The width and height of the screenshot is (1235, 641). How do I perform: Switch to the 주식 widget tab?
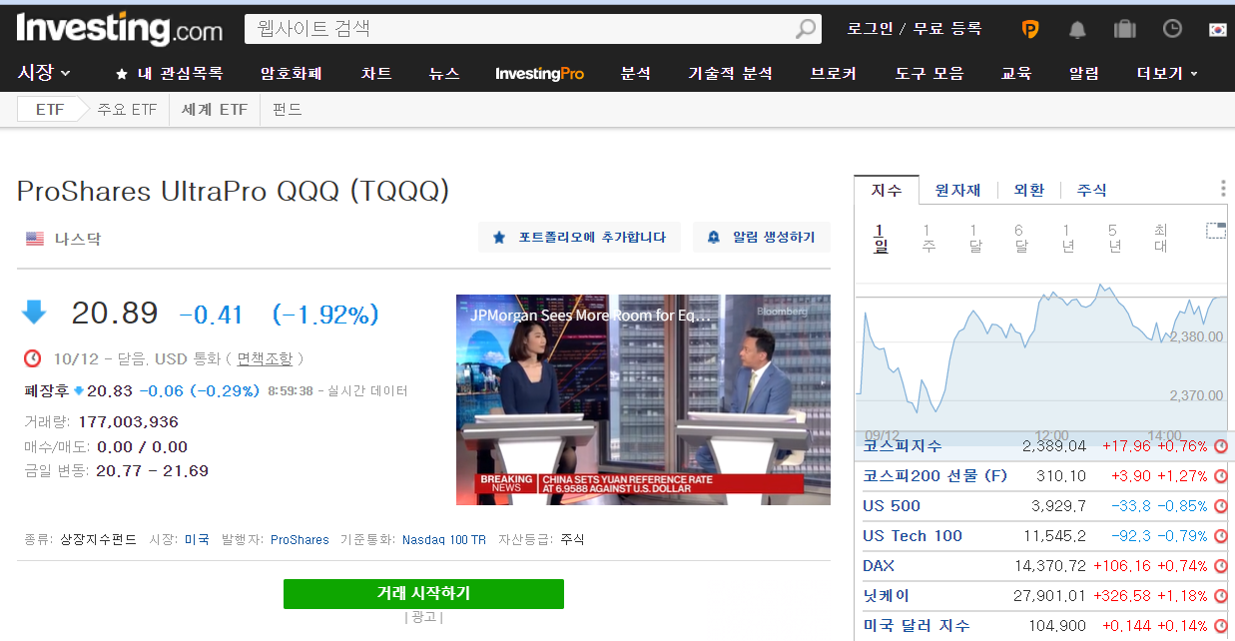point(1092,190)
